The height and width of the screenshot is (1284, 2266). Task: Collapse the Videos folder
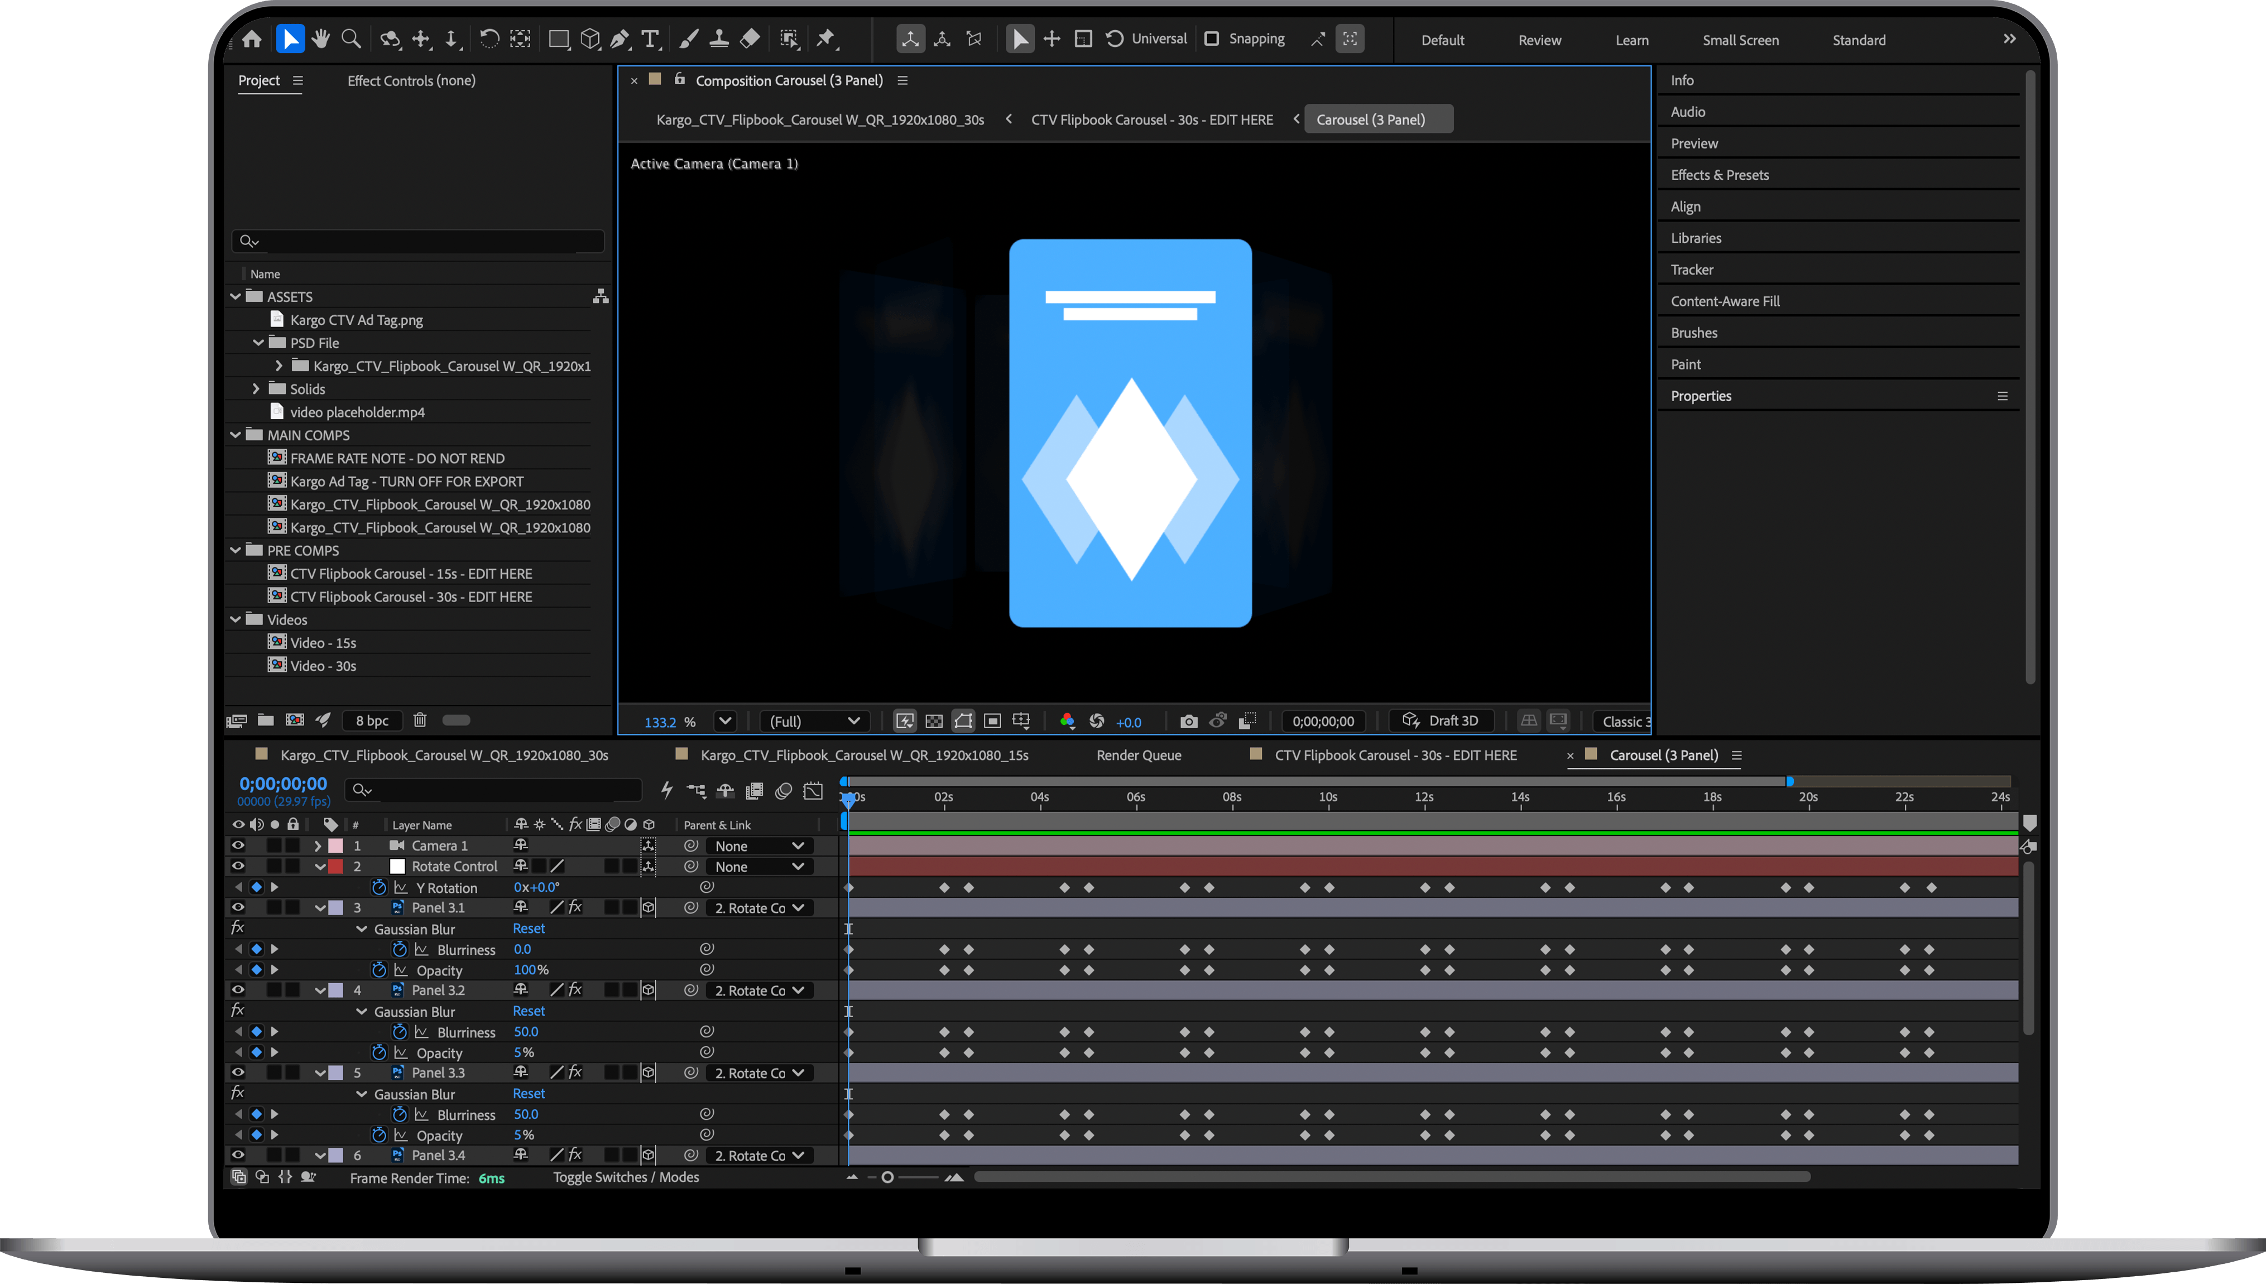click(236, 619)
